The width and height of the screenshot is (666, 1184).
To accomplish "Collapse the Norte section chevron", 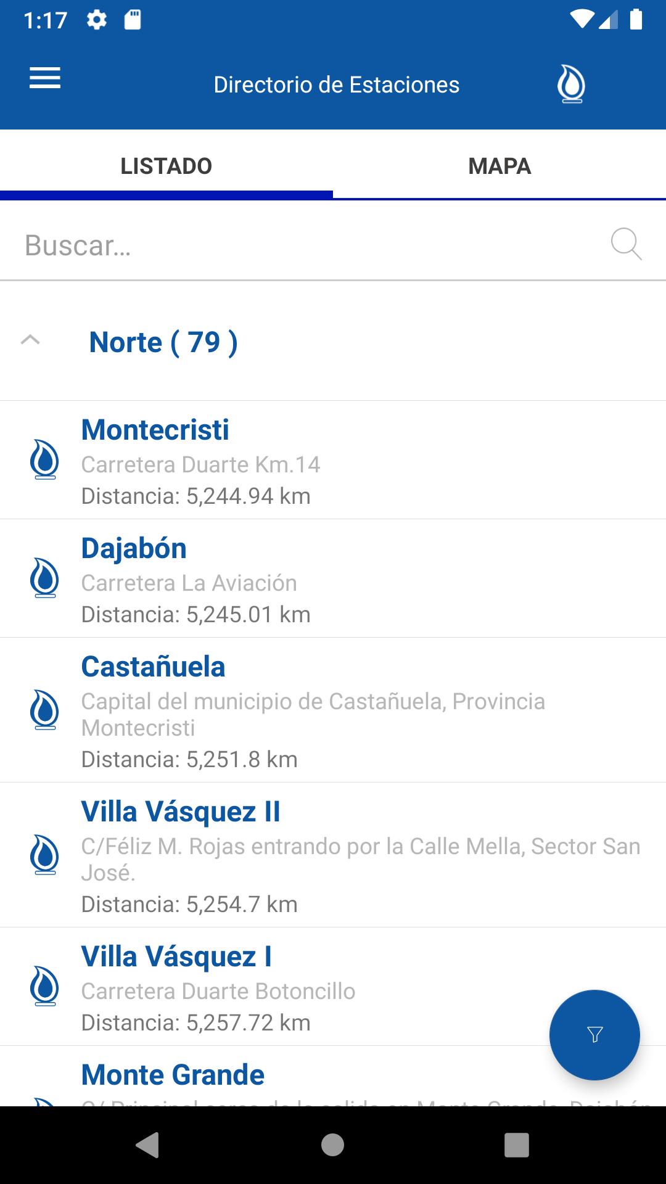I will [x=30, y=340].
